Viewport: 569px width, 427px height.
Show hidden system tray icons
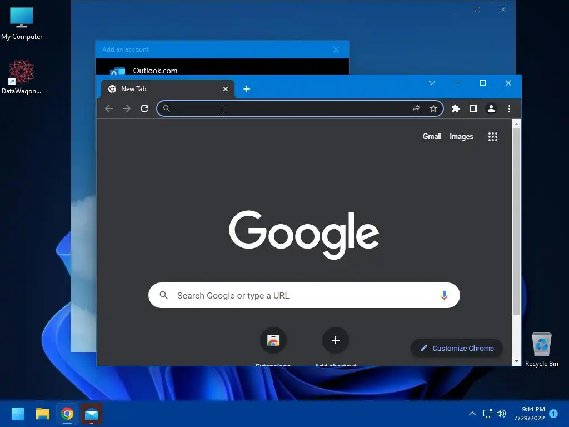472,414
